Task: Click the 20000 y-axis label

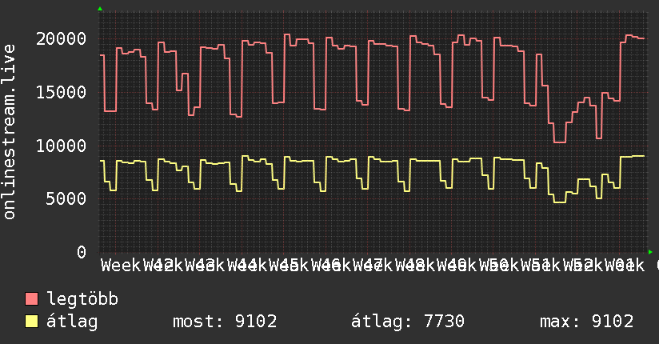Action: (61, 39)
